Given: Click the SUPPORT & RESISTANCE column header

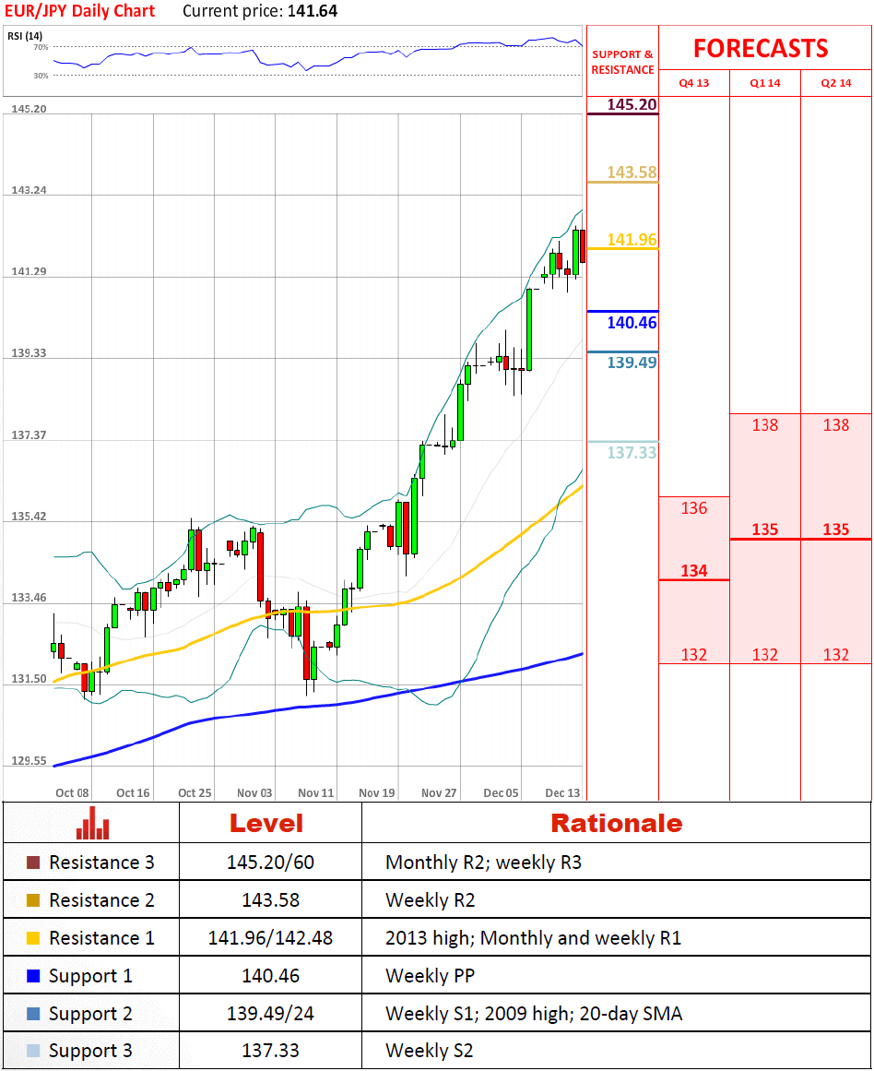Looking at the screenshot, I should click(x=622, y=62).
